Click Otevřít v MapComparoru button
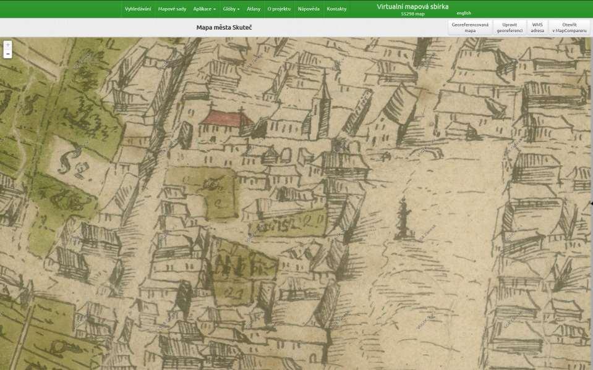Viewport: 593px width, 370px height. pos(569,28)
